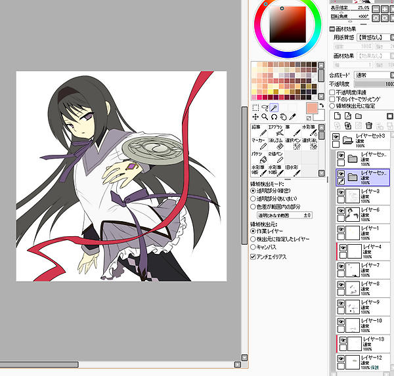Create a new normal layer
394x376 pixels.
(338, 116)
